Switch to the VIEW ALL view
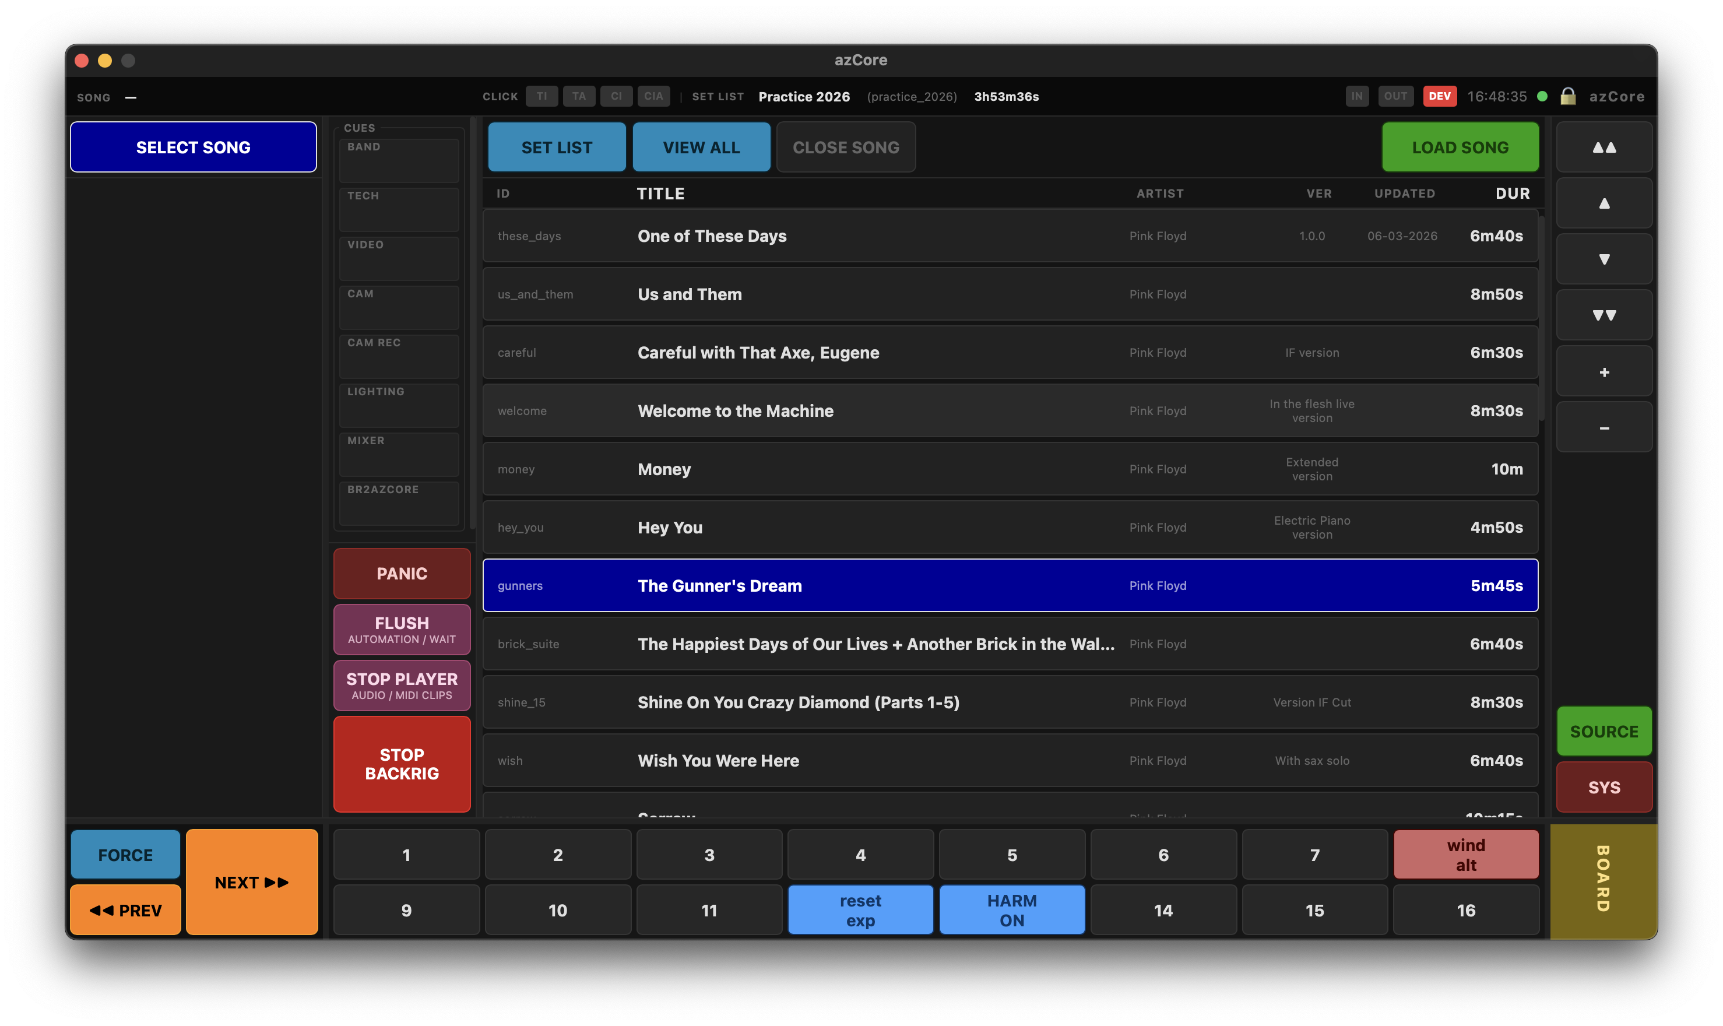 click(701, 146)
